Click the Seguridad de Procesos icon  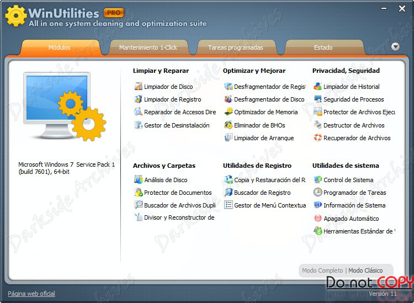pyautogui.click(x=318, y=99)
